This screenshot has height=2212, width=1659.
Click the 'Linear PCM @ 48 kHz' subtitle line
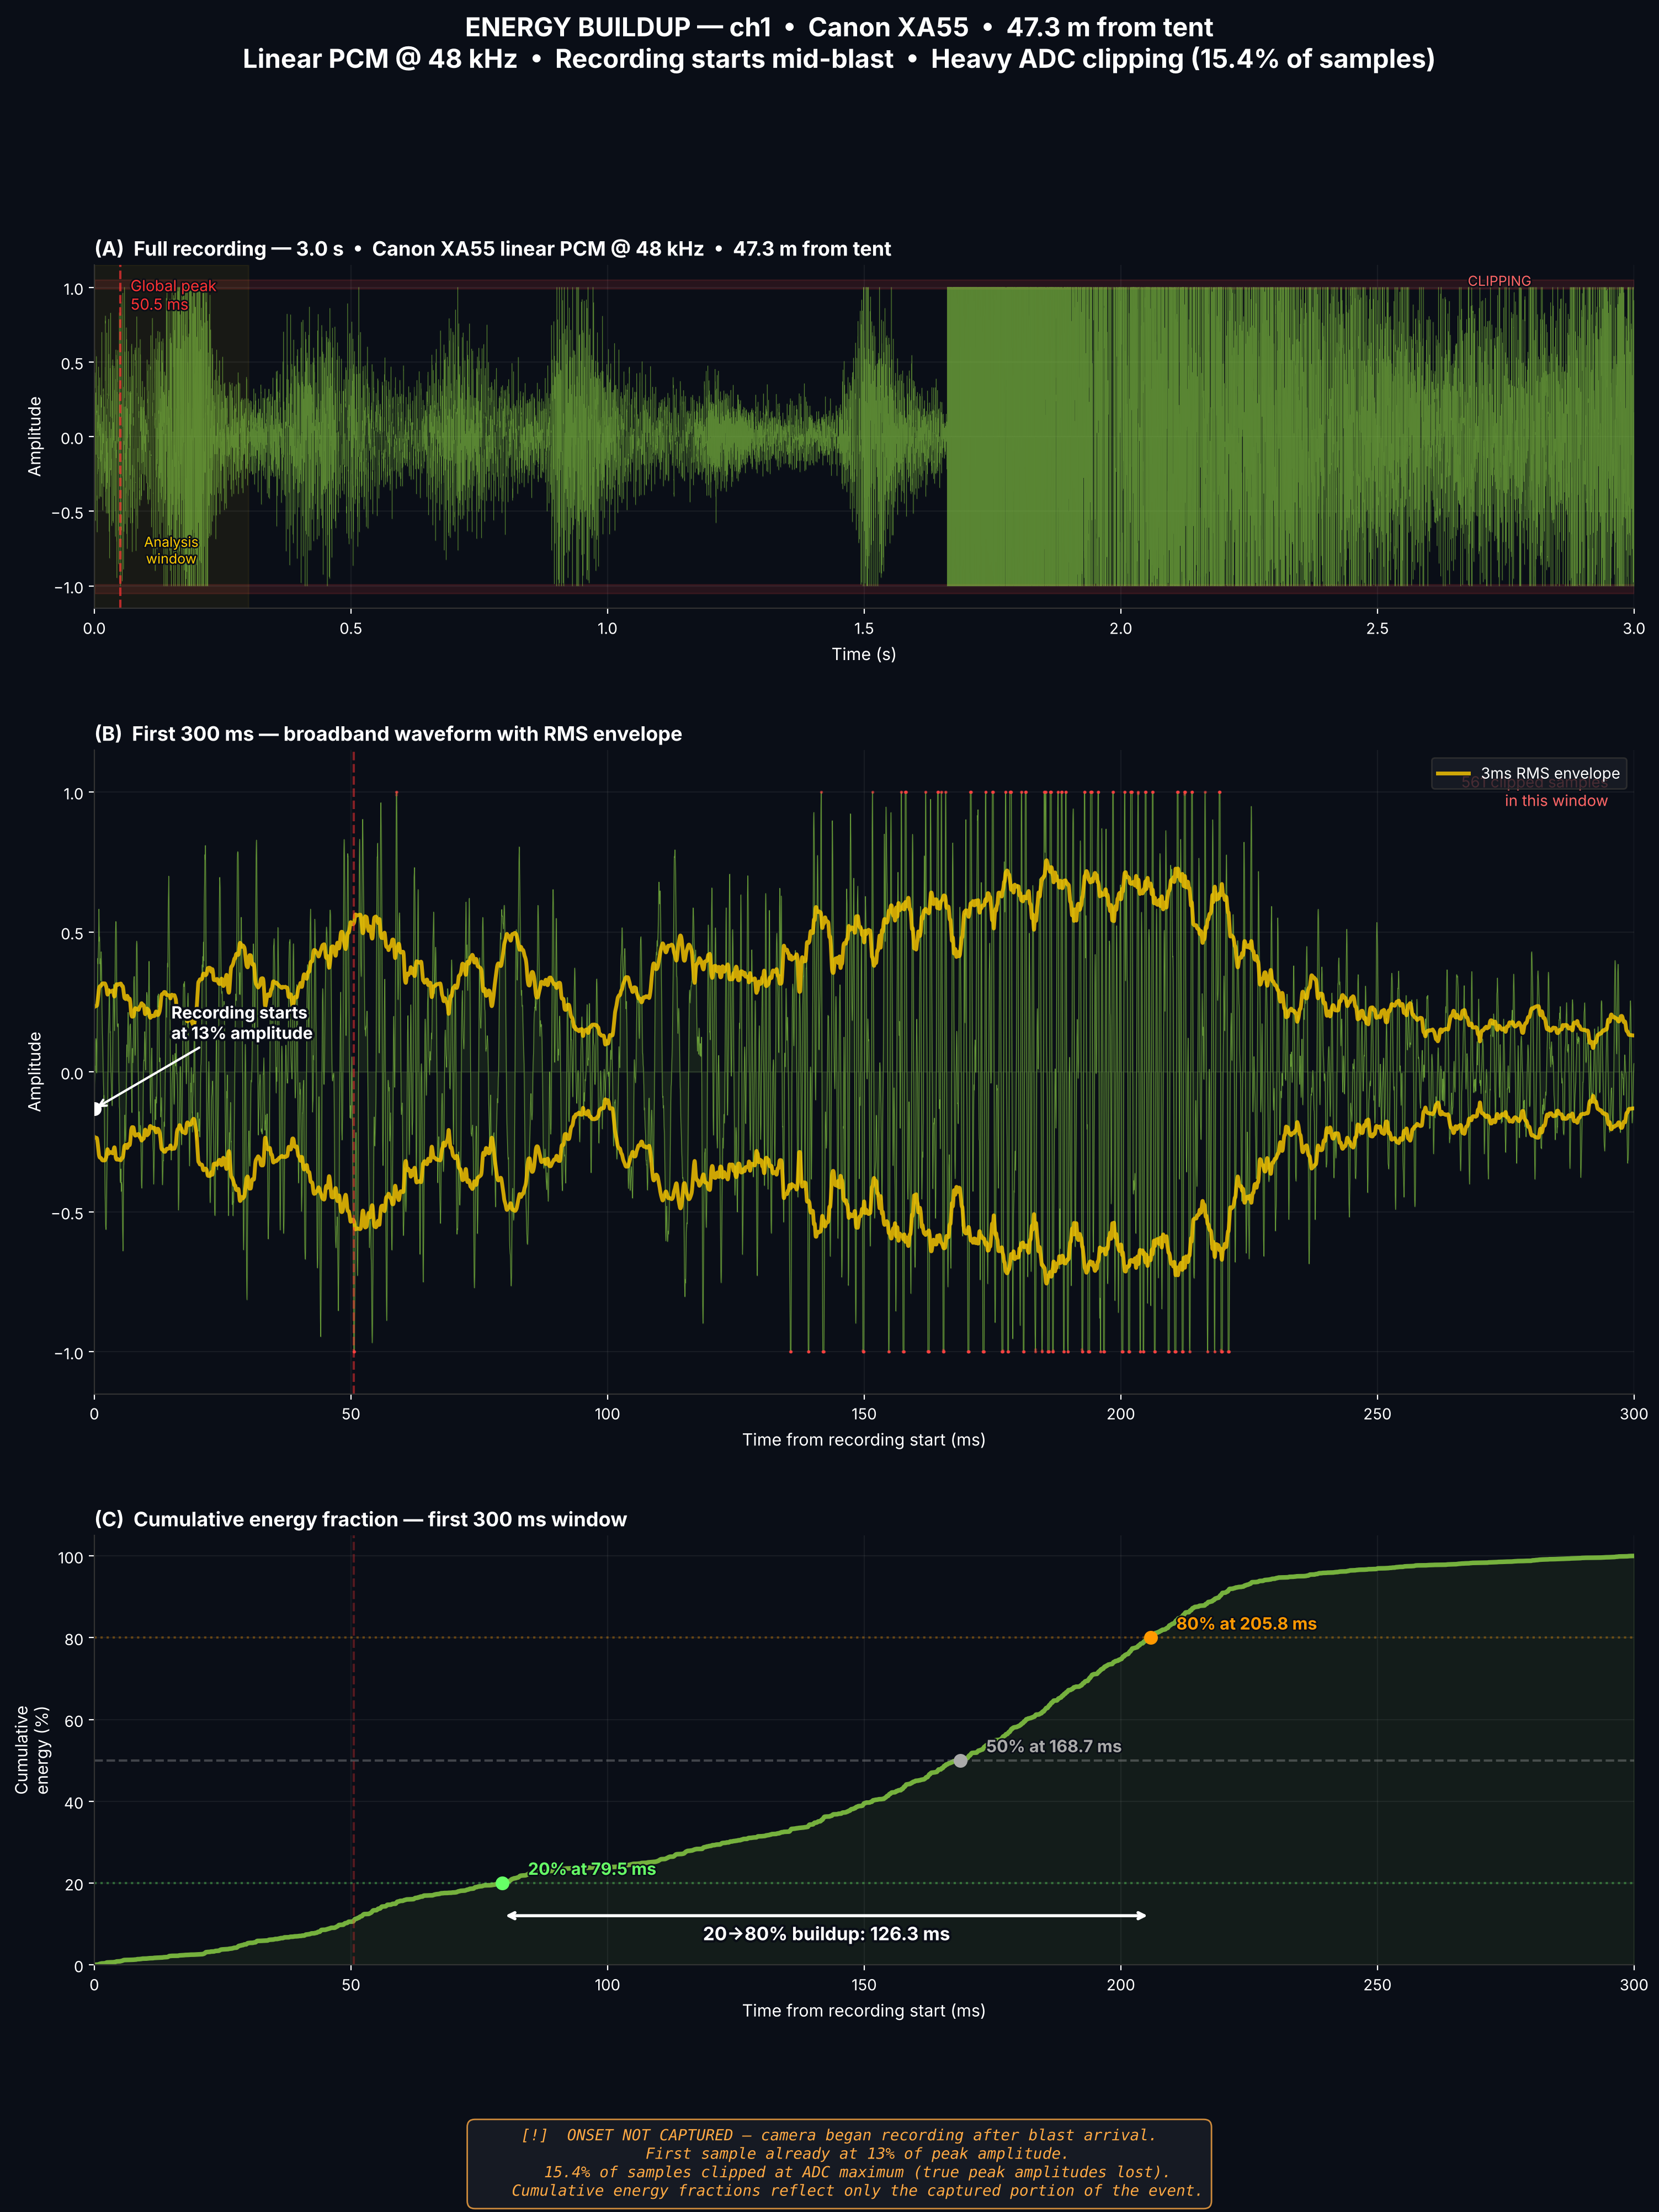click(839, 59)
